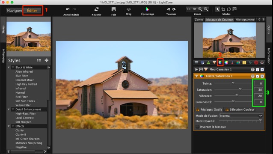Rotate the image clockwise under Tourner
Viewport: 273px width, 154px height.
(x=174, y=9)
